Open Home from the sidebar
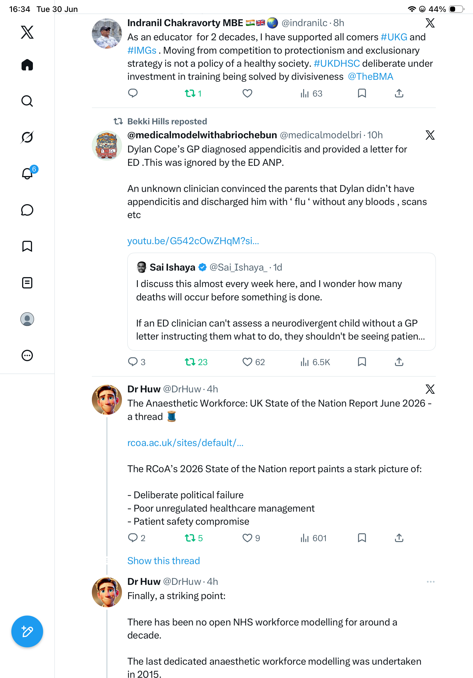The width and height of the screenshot is (473, 678). point(27,65)
